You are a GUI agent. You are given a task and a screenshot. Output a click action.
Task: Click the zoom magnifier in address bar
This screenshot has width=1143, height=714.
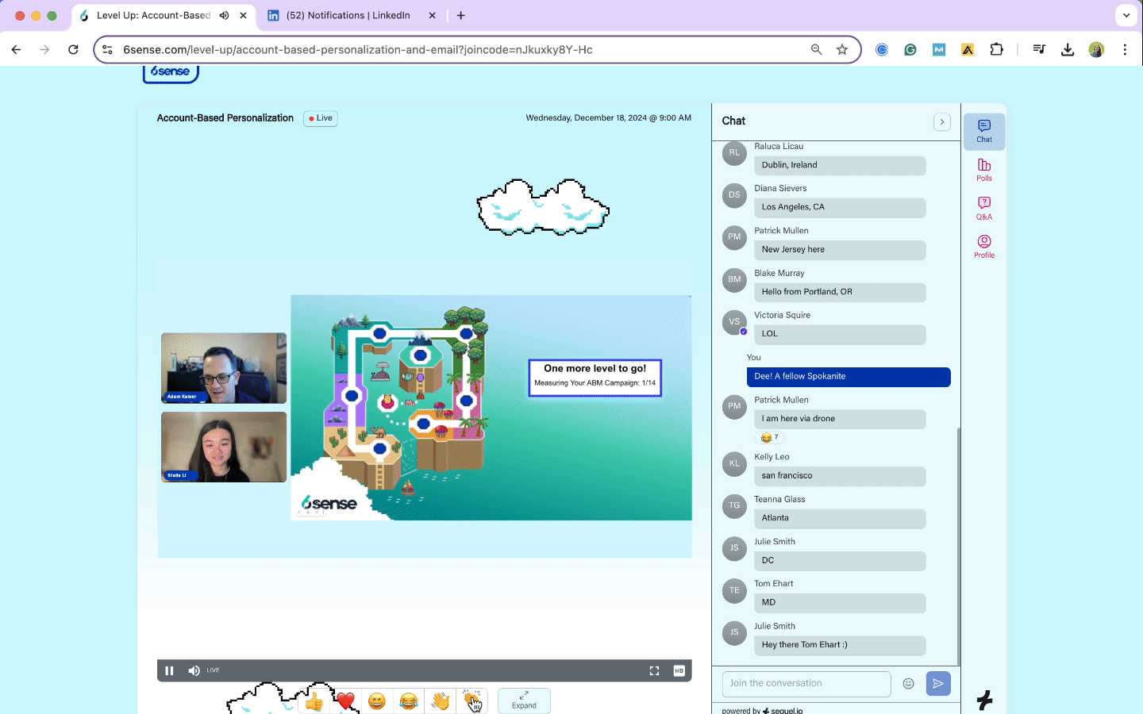click(x=816, y=49)
